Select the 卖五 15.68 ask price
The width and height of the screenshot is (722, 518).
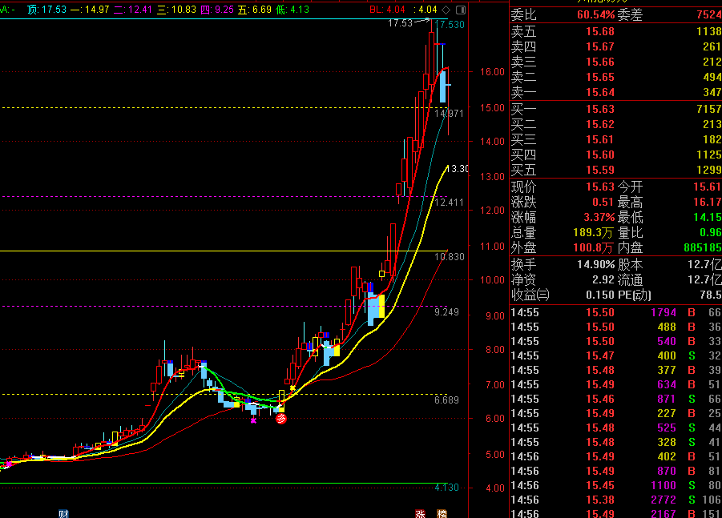[x=600, y=31]
